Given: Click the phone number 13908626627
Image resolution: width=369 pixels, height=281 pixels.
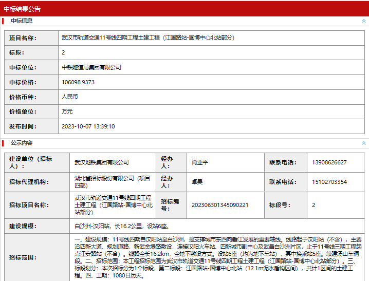Looking at the screenshot, I should tap(329, 162).
